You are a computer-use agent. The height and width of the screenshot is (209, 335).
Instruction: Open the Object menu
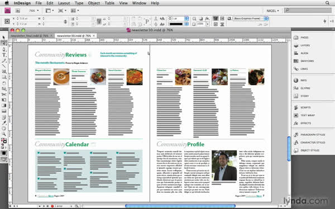(94, 3)
